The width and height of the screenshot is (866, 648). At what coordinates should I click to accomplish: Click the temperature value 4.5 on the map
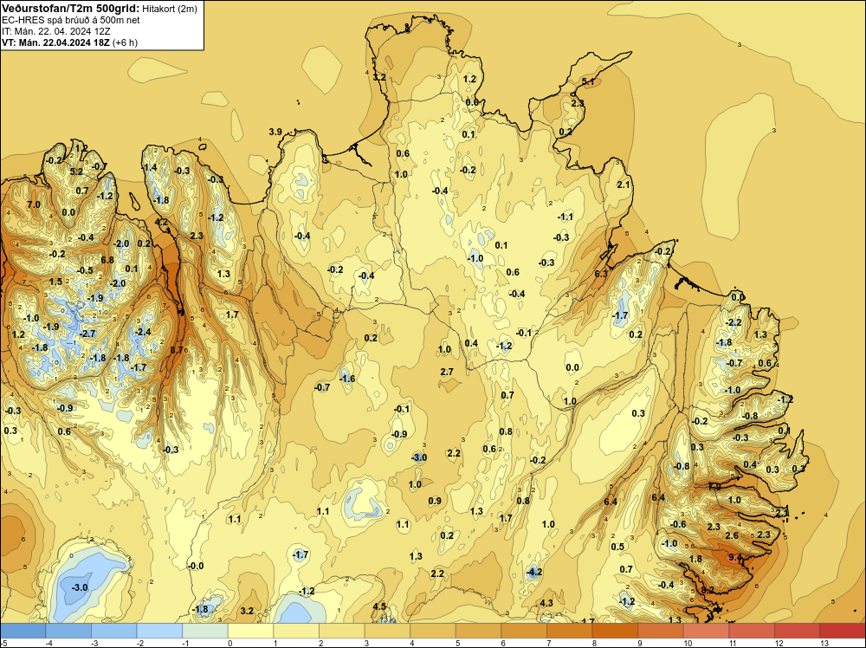click(x=379, y=606)
